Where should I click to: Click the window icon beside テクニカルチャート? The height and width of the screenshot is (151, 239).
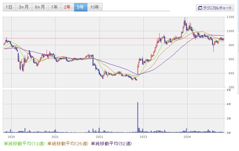pos(200,8)
